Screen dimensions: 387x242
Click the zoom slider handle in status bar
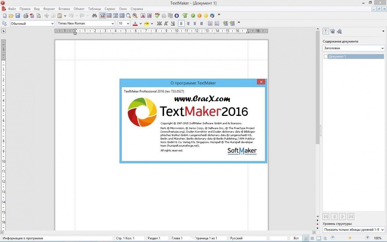(x=350, y=238)
